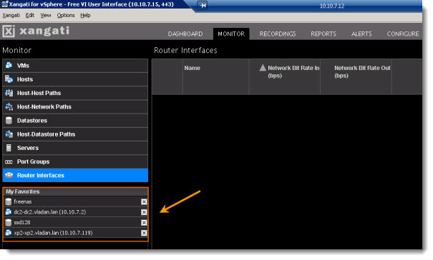Open the Options menu
433x260 pixels.
66,16
